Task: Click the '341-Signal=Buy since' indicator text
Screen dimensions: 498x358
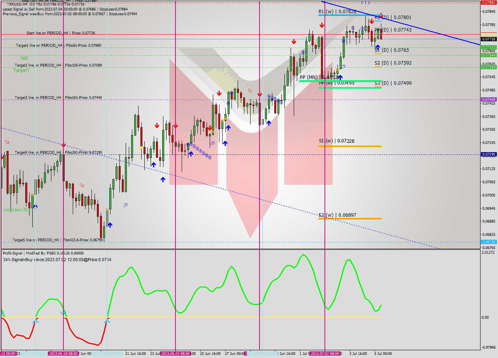Action: click(x=57, y=260)
